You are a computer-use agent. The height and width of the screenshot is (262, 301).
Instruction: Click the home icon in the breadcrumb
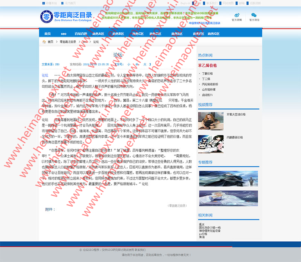pyautogui.click(x=44, y=42)
